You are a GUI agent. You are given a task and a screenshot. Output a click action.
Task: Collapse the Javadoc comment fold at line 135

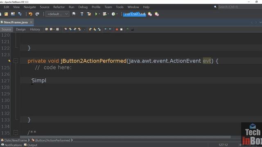16,133
